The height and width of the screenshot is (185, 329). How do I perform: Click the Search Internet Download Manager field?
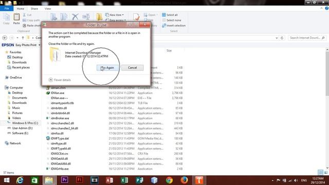[307, 38]
